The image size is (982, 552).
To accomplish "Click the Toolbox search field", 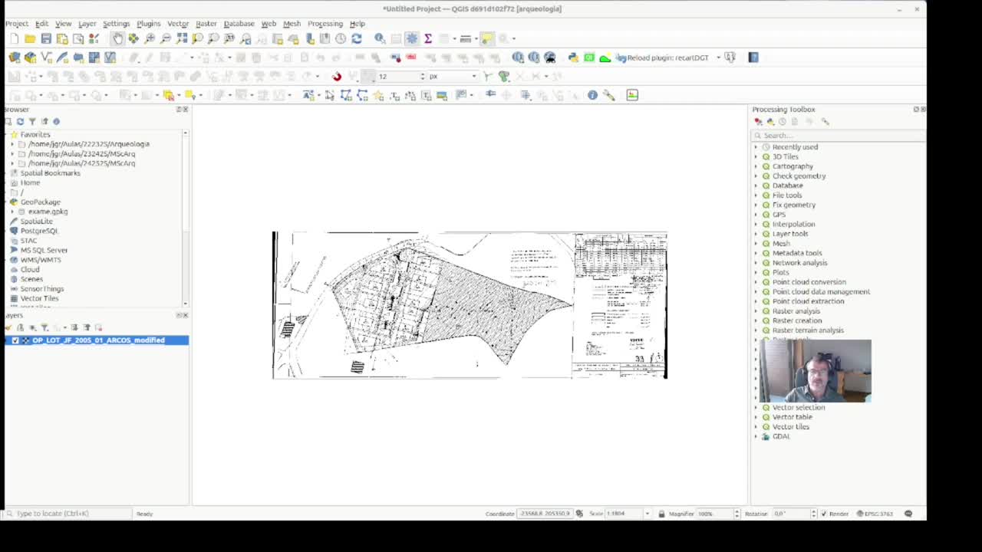I will tap(837, 135).
